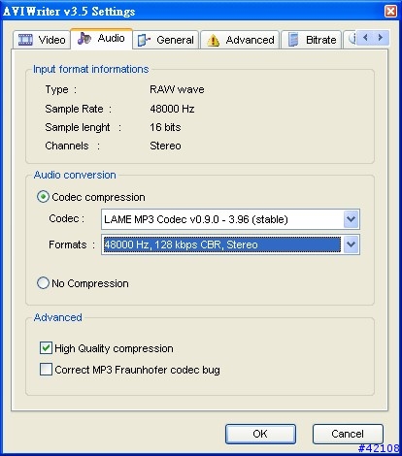Click the LAME MP3 Codec combo box
The width and height of the screenshot is (402, 456).
pyautogui.click(x=230, y=219)
